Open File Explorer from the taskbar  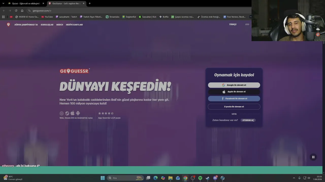pos(170,178)
